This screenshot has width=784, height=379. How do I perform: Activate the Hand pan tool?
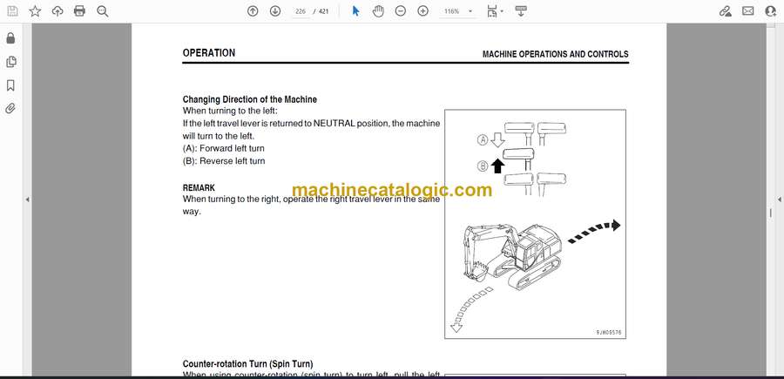pos(379,11)
